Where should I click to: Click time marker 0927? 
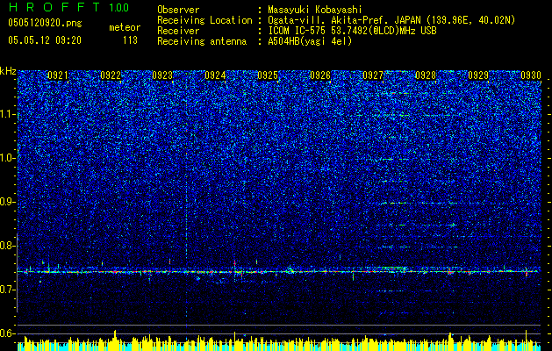click(373, 75)
